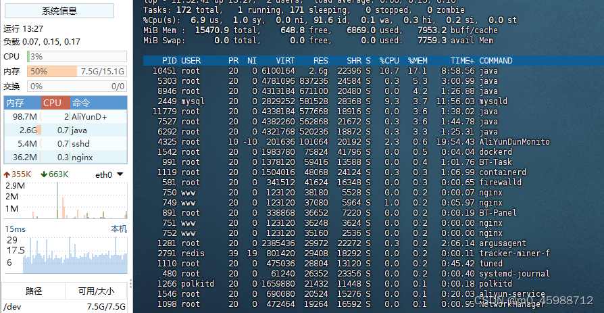Viewport: 604px width, 313px height.
Task: Click the BT-Task command text
Action: click(x=496, y=162)
